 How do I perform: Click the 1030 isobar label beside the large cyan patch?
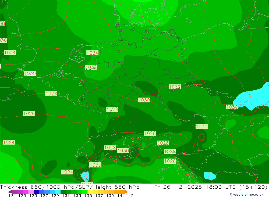coord(232,107)
